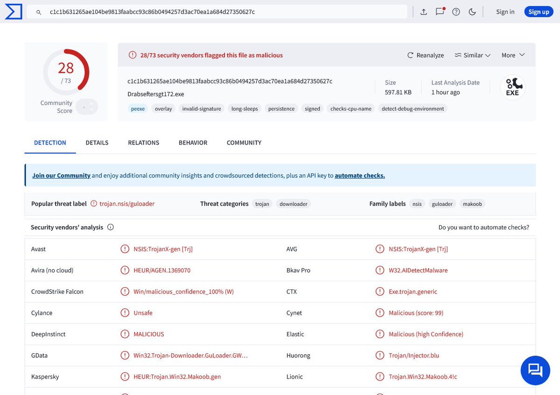Open the help question mark icon

[x=456, y=12]
